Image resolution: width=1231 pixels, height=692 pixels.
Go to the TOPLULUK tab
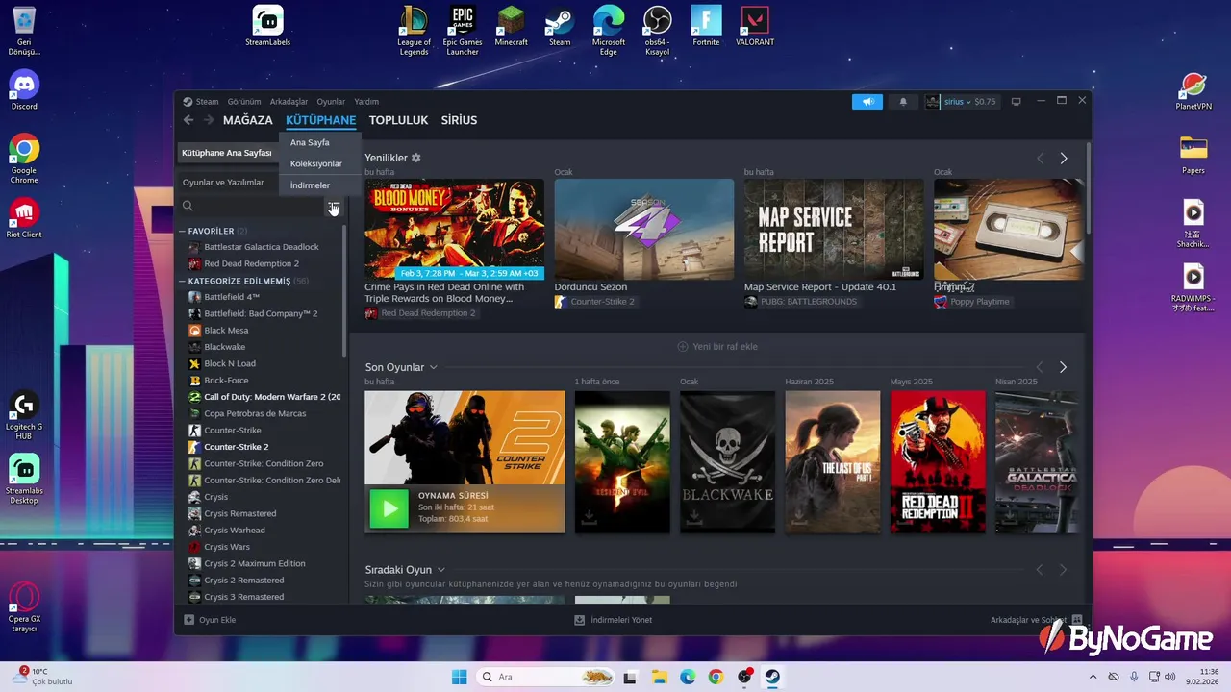[x=398, y=120]
